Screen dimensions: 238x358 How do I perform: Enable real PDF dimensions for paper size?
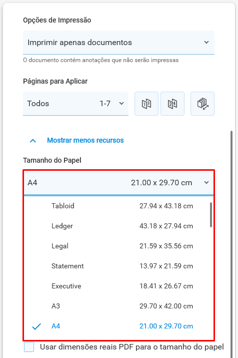[29, 347]
